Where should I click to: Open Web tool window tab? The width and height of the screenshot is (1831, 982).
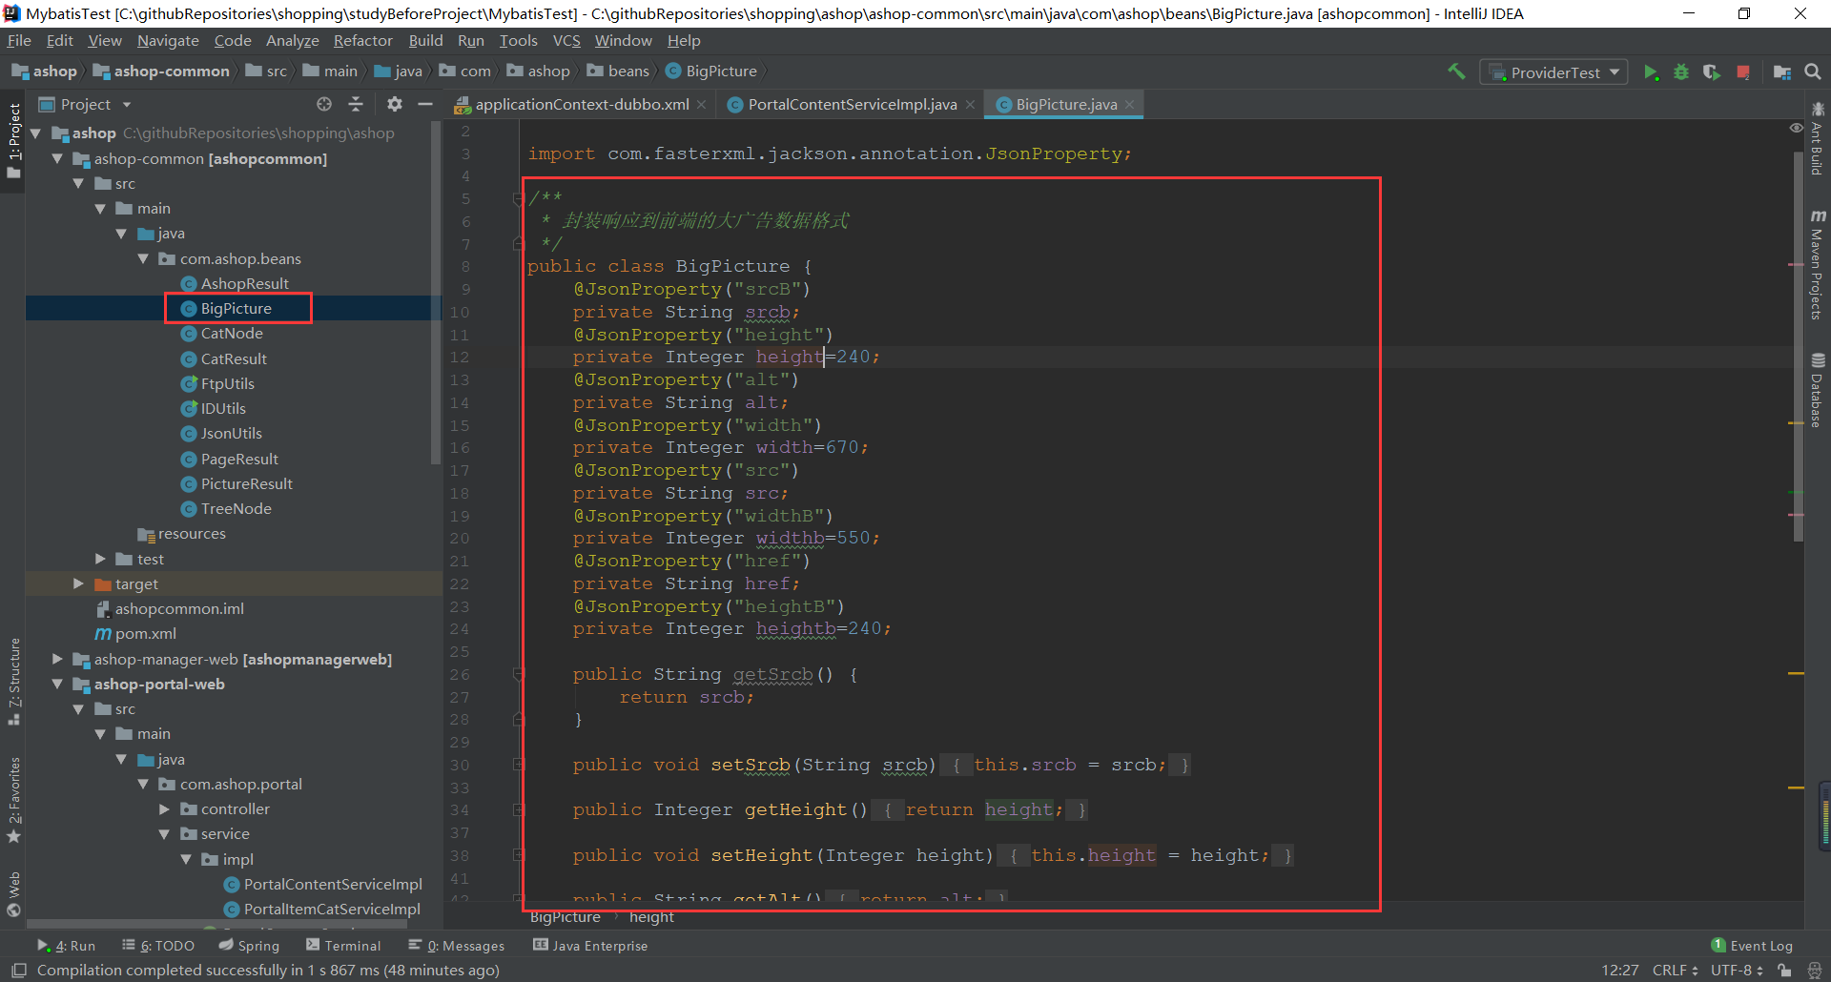pos(14,893)
